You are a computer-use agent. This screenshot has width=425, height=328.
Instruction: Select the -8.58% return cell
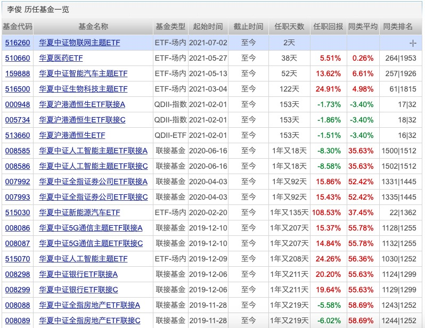click(329, 167)
